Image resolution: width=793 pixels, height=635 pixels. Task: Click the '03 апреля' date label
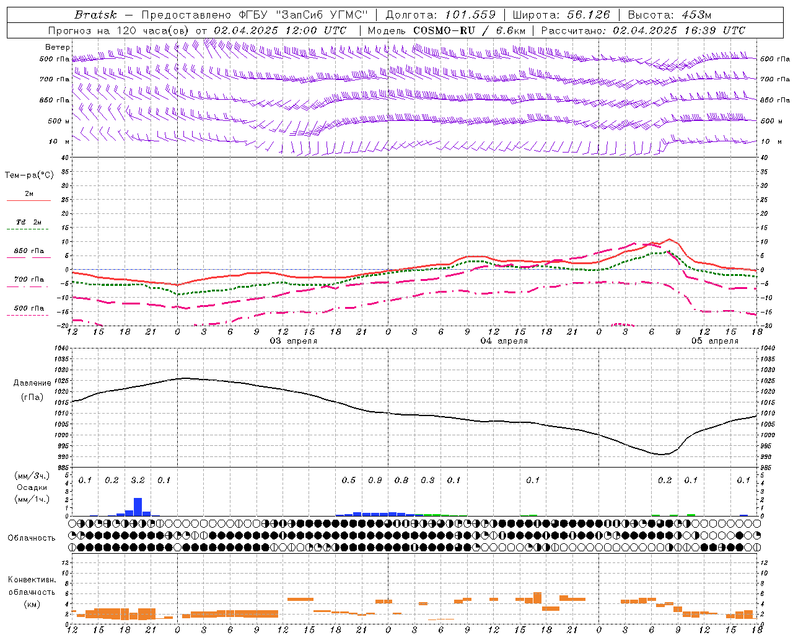(x=294, y=341)
